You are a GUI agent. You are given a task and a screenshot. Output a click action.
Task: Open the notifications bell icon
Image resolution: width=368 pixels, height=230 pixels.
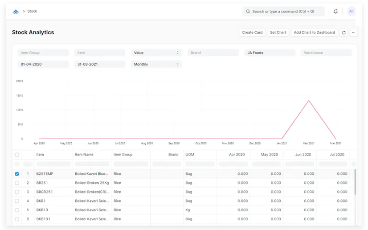[x=335, y=12]
